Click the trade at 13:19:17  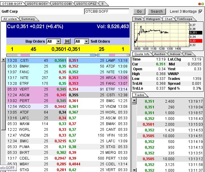tap(170, 101)
